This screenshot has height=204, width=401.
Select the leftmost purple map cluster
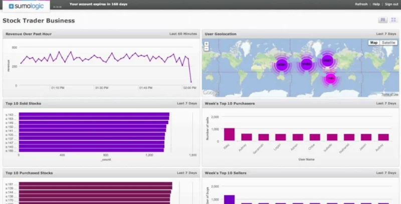click(x=282, y=65)
